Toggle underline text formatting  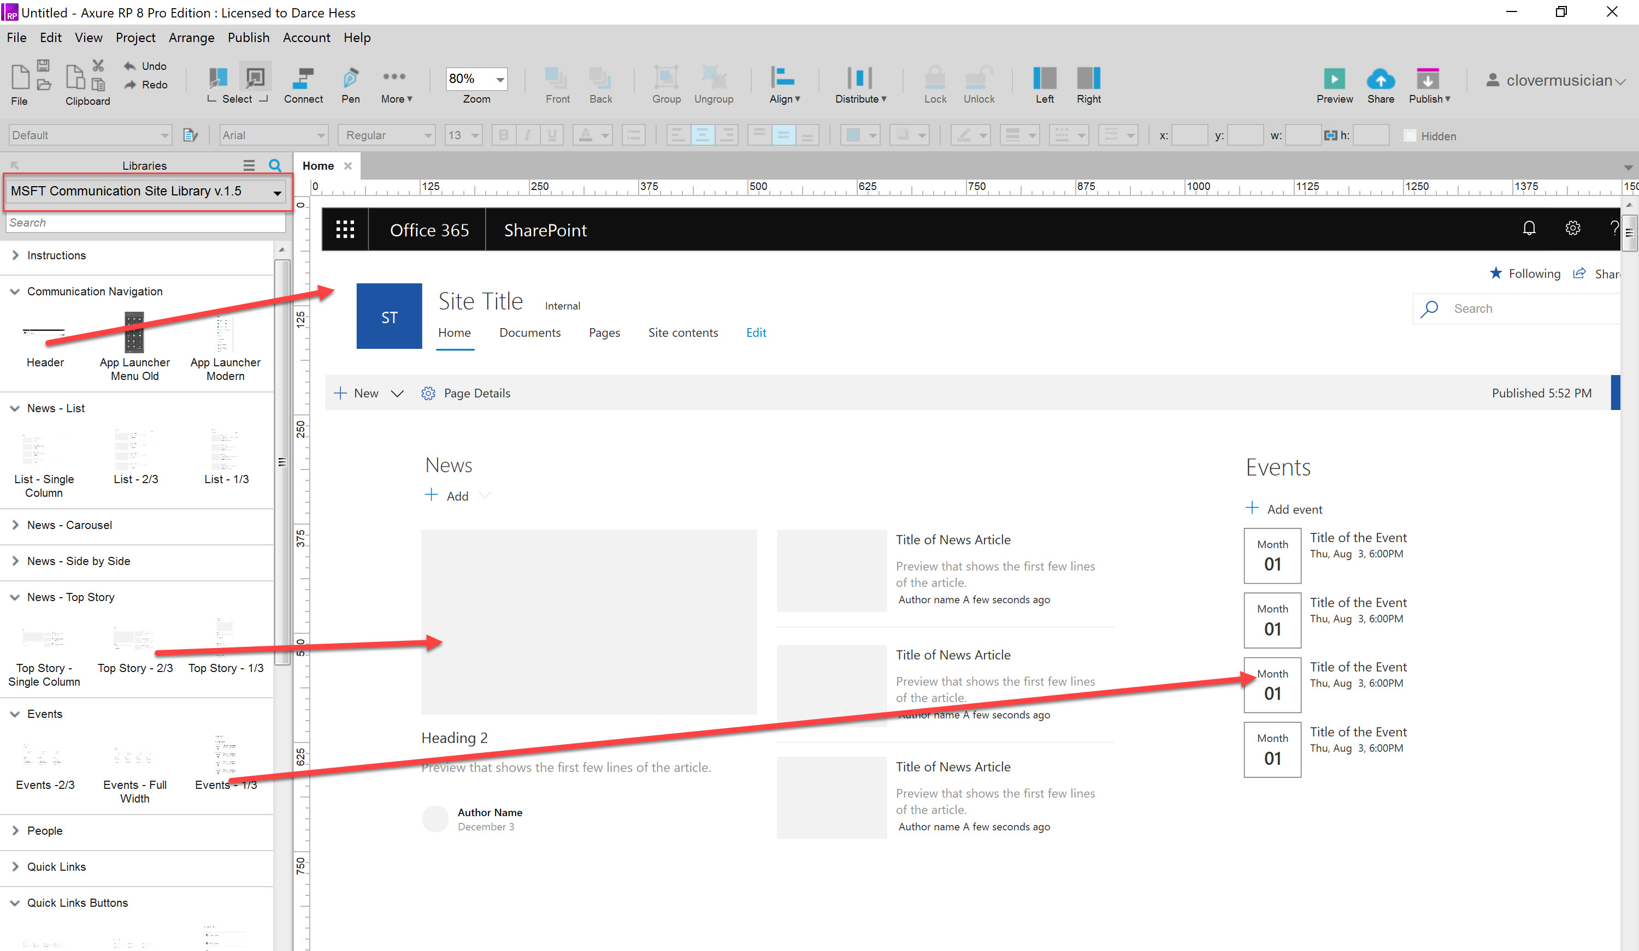(x=552, y=134)
